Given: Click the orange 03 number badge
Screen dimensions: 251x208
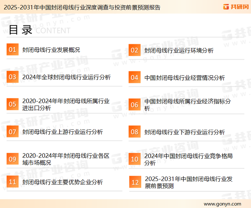Looking at the screenshot, I should (x=12, y=77).
